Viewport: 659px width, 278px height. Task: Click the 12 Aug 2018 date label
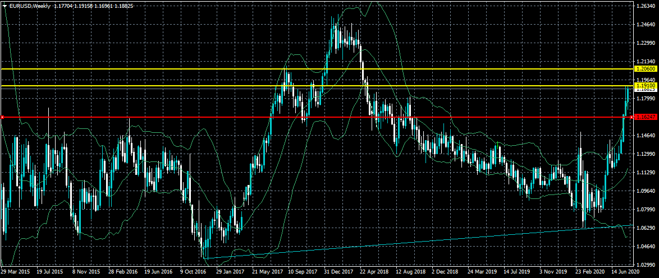410,272
